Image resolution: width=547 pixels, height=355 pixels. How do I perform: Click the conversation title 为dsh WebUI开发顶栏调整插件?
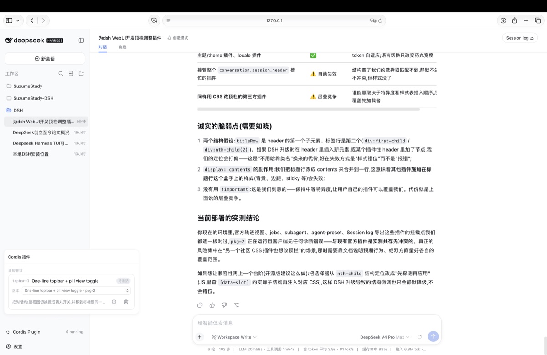point(130,38)
